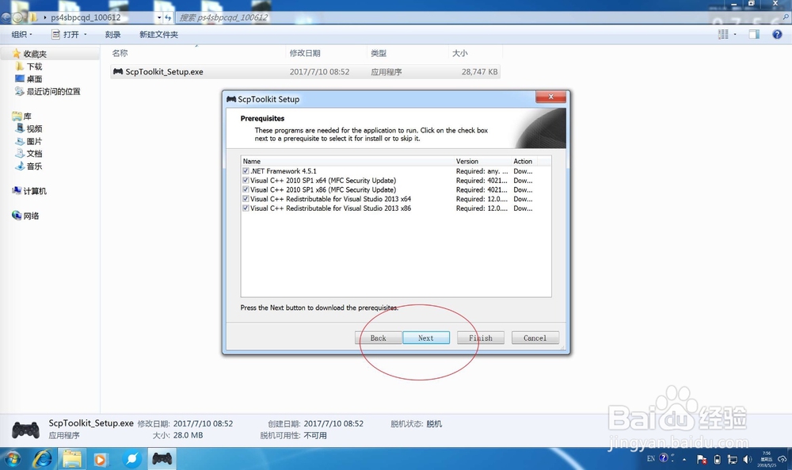
Task: Open Windows Explorer taskbar icon
Action: (x=72, y=459)
